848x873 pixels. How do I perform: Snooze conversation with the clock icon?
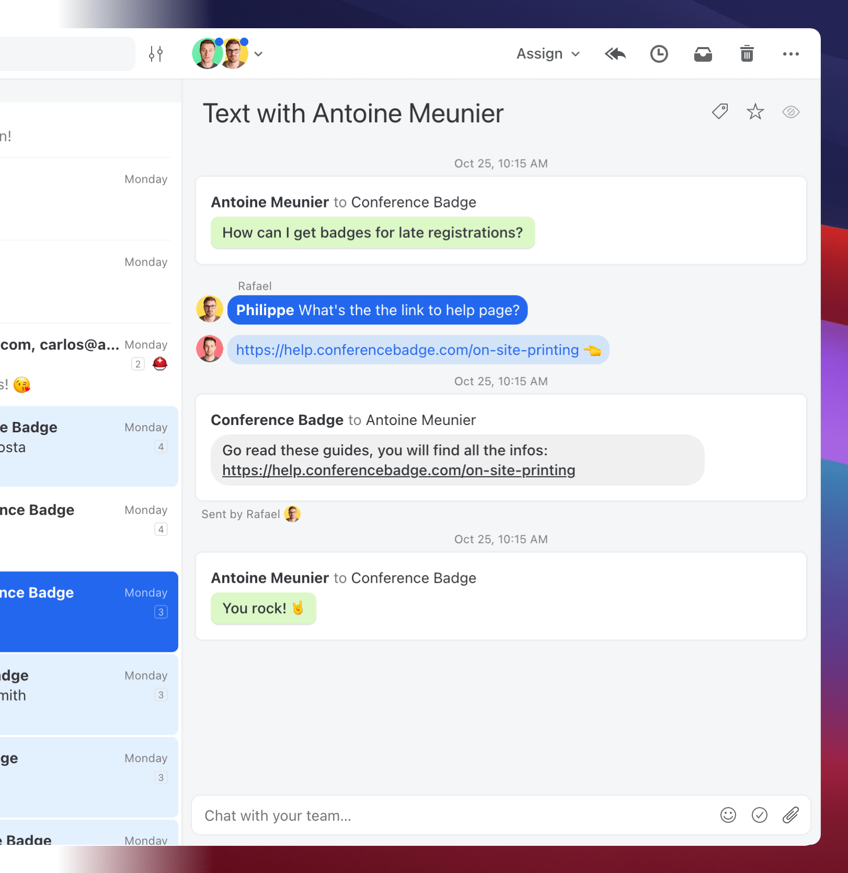pos(659,54)
